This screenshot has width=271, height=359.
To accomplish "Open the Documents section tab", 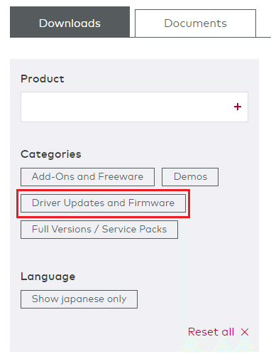I will (195, 23).
